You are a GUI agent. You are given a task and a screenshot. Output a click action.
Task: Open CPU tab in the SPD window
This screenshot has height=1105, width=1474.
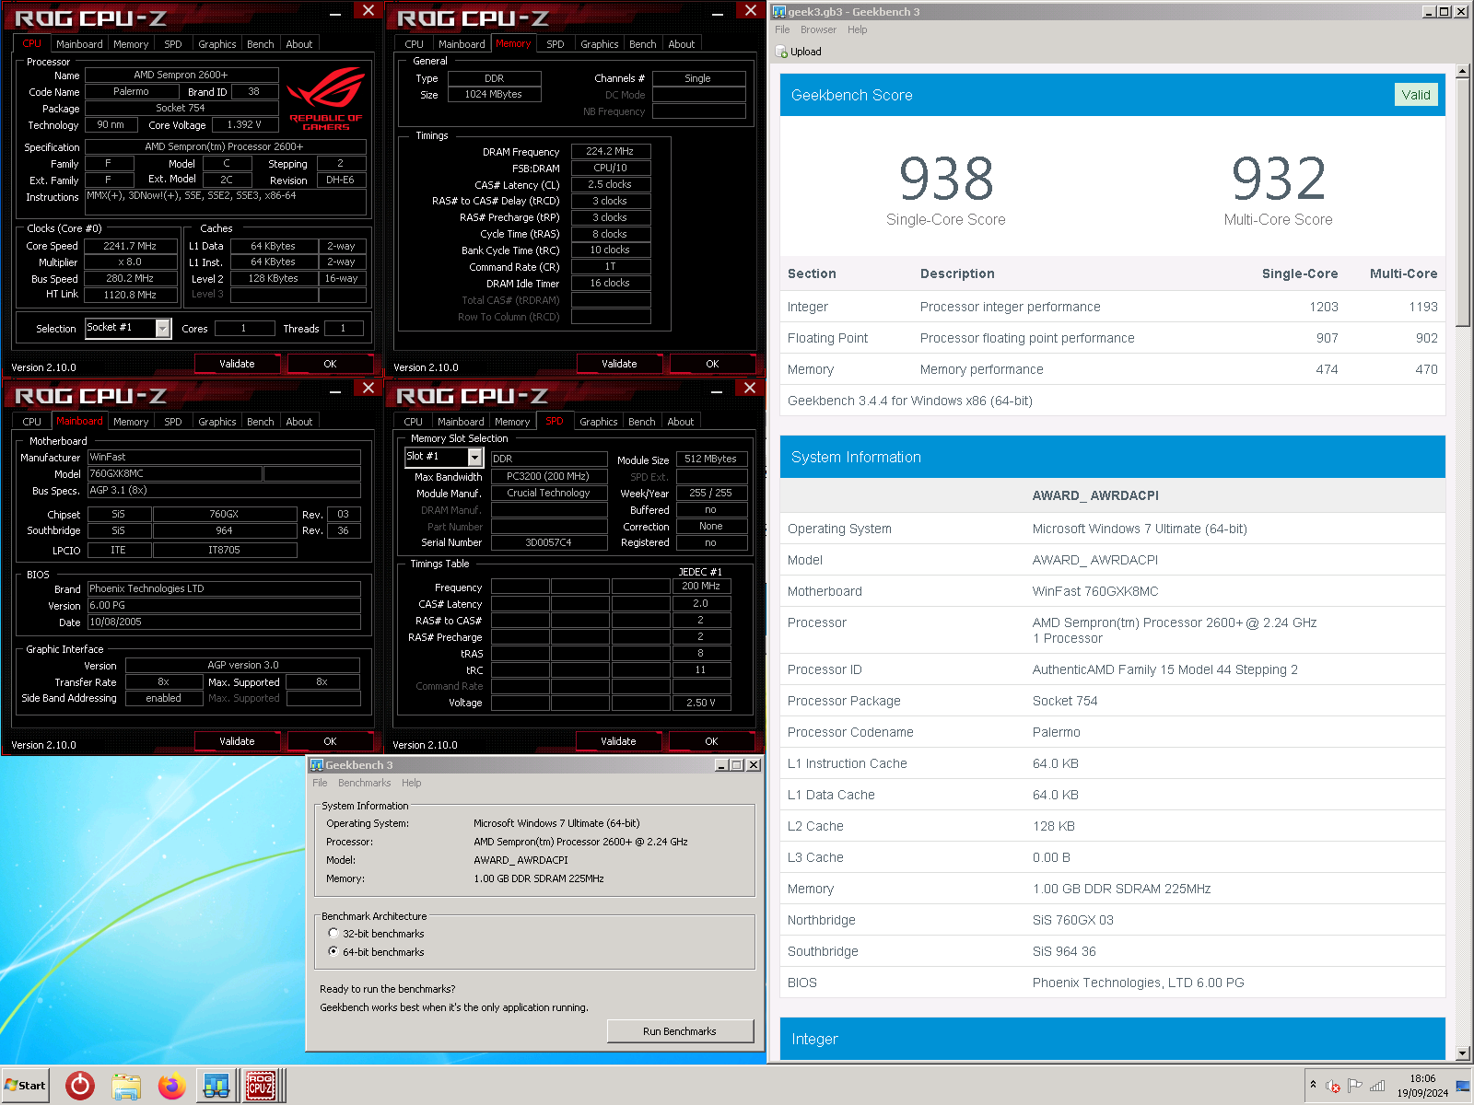coord(414,422)
